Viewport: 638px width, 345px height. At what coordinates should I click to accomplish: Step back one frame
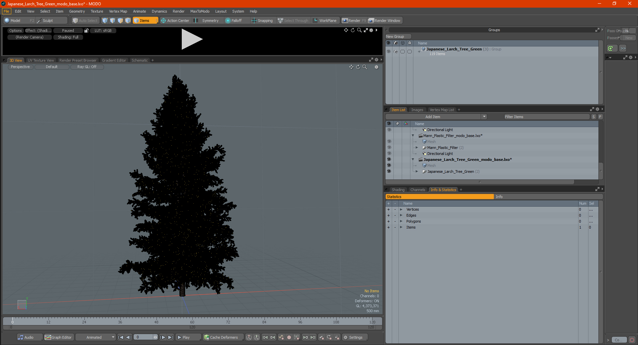[x=129, y=337]
